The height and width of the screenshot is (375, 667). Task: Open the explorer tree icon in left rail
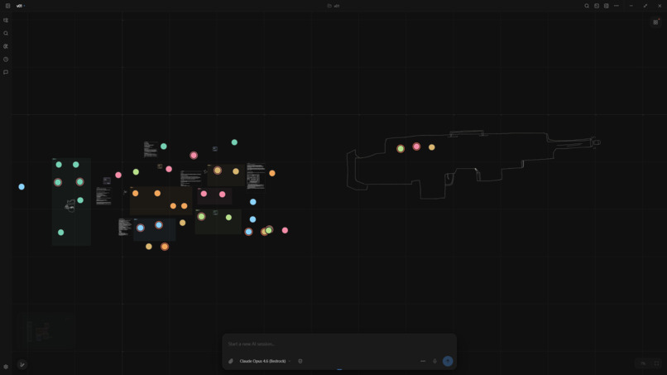tap(6, 21)
